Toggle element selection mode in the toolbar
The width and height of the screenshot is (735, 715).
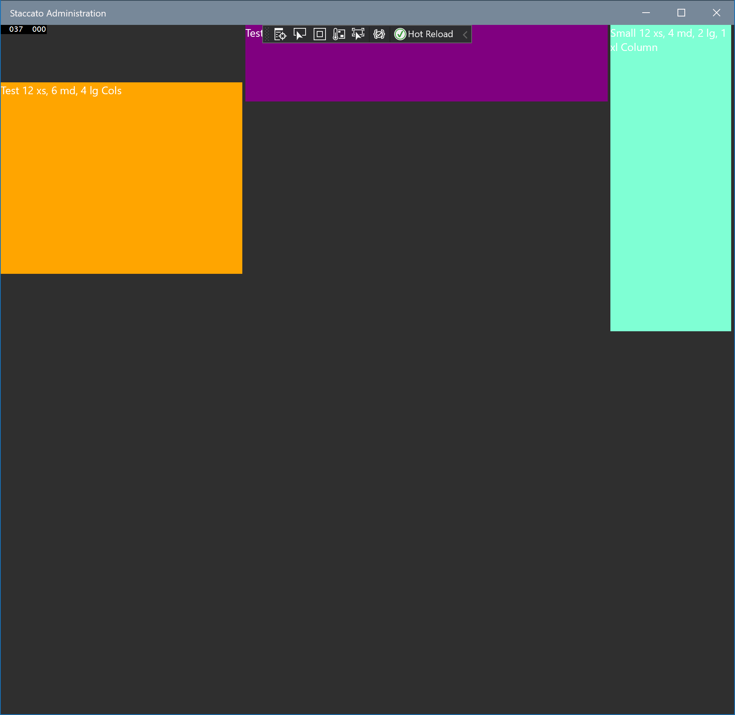[x=299, y=34]
